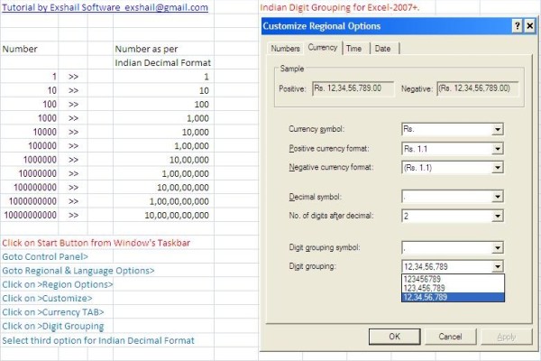Choose the 123456789 grouping option
Screen dimensions: 541x361
451,280
